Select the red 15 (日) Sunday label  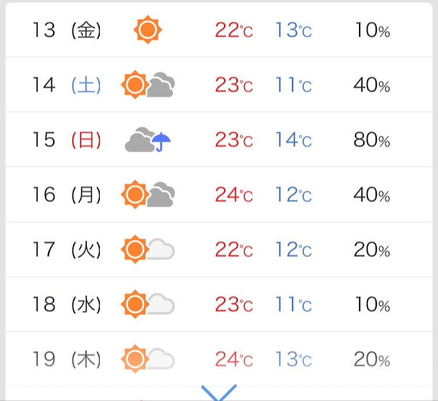(x=67, y=140)
